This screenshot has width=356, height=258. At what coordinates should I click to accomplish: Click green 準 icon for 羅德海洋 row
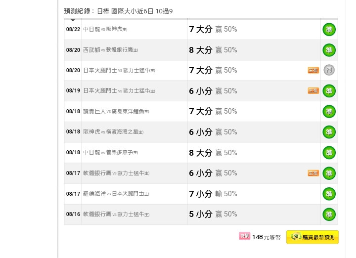pyautogui.click(x=329, y=194)
